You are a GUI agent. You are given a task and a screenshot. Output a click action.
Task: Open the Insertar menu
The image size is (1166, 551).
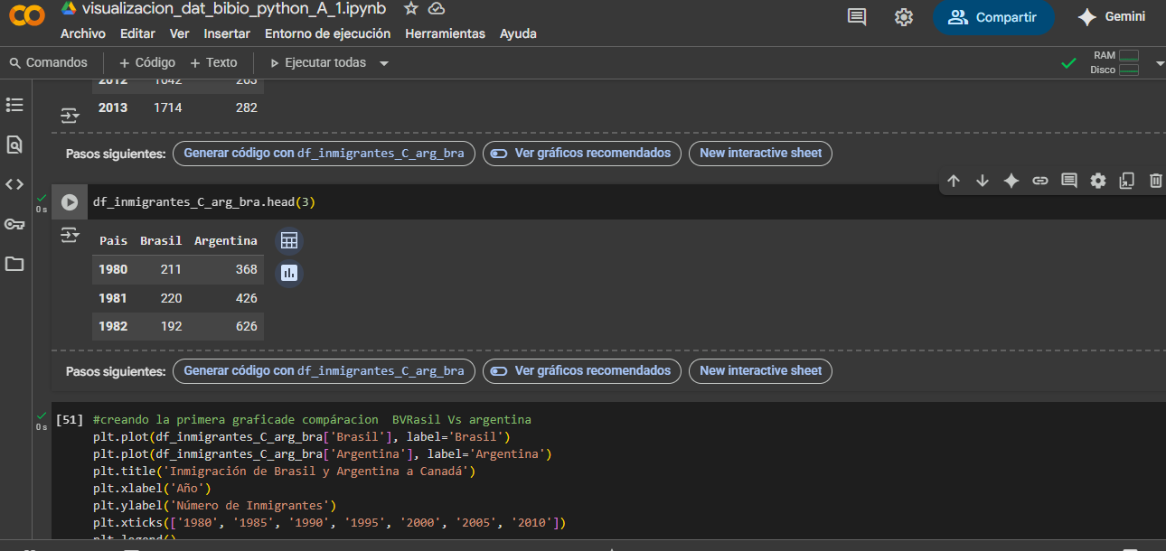point(227,33)
